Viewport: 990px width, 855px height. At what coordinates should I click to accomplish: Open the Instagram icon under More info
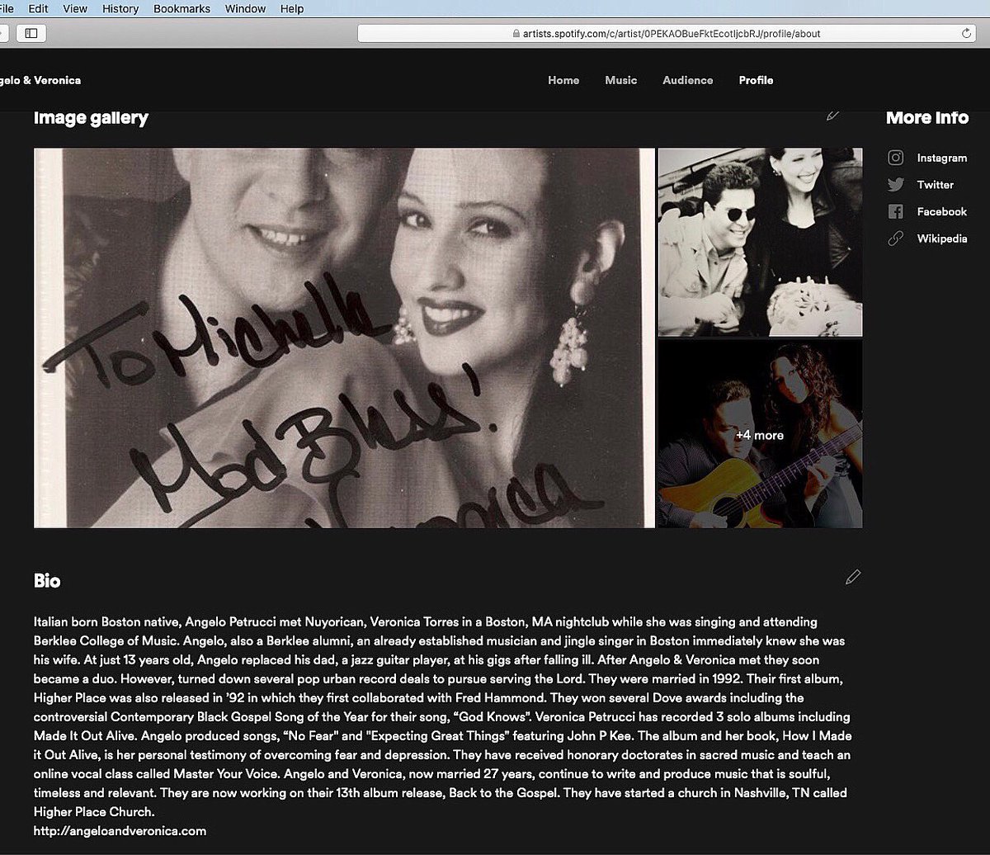pyautogui.click(x=896, y=158)
